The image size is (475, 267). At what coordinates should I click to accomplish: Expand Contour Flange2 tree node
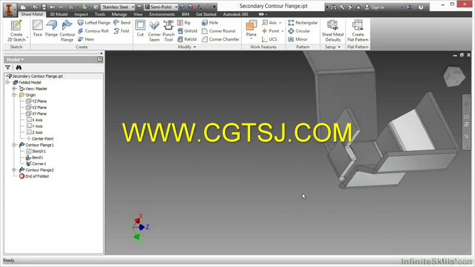pos(14,170)
